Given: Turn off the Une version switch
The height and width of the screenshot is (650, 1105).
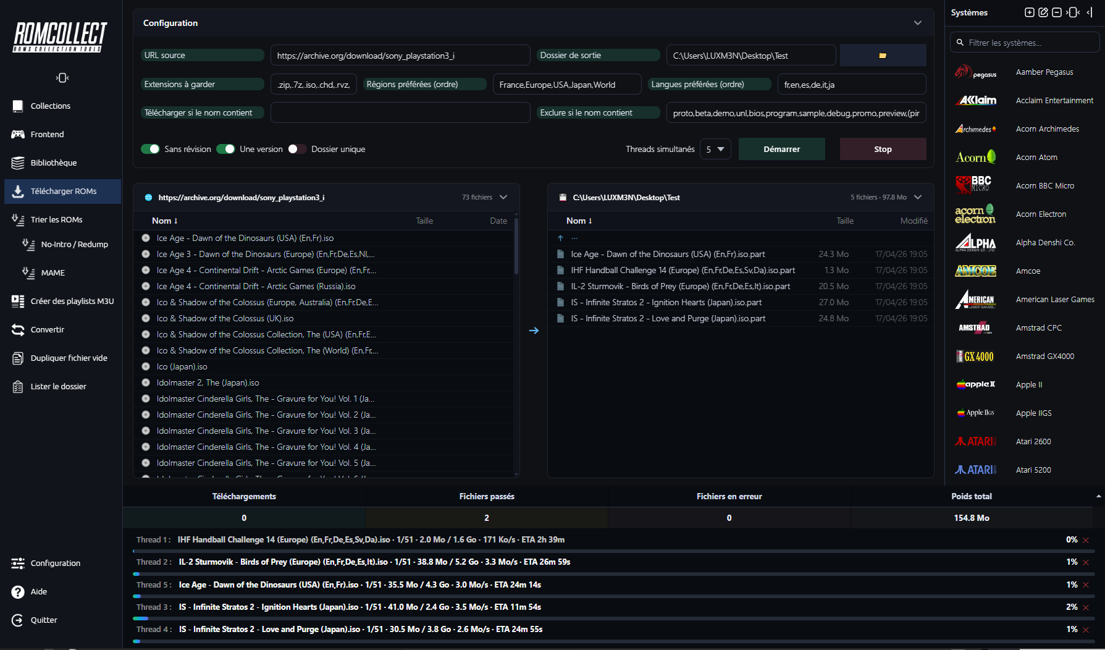Looking at the screenshot, I should [x=225, y=149].
